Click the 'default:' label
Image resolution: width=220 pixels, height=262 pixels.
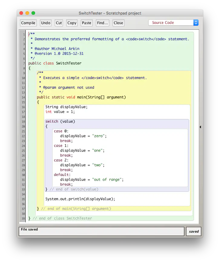[x=62, y=174]
